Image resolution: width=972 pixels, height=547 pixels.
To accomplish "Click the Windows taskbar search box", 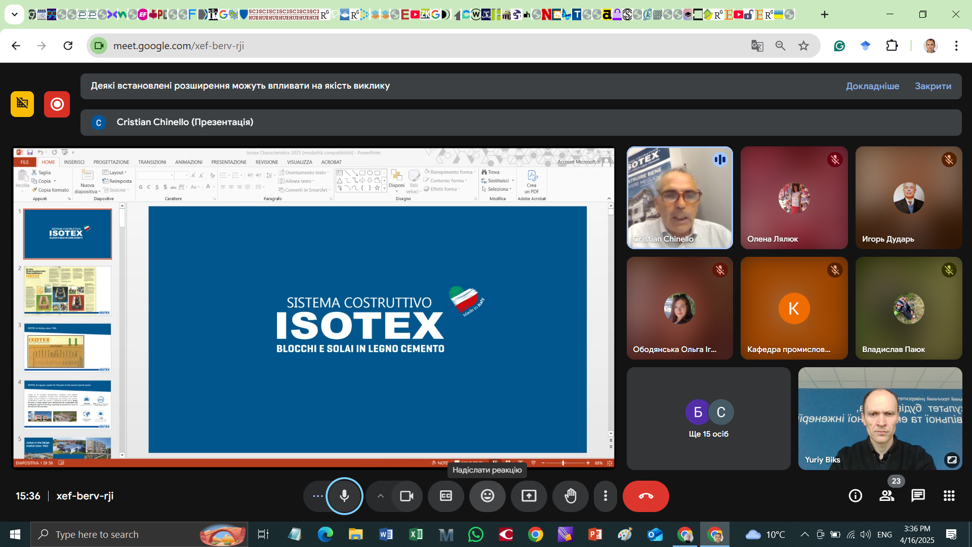I will [139, 534].
